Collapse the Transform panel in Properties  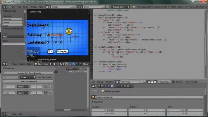93,102
